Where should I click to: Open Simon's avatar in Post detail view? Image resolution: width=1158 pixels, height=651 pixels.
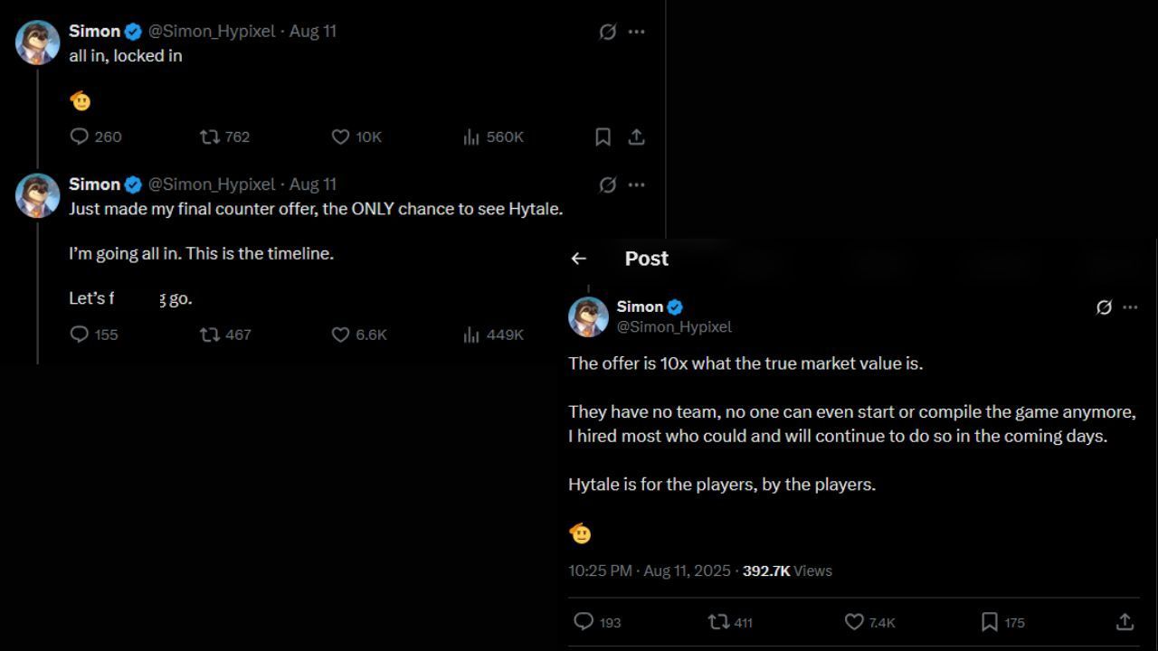[588, 316]
